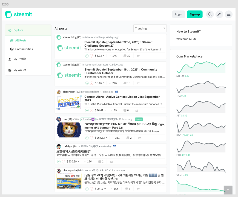The image size is (238, 197).
Task: Upvote the Community Curators for October post
Action: (x=87, y=83)
